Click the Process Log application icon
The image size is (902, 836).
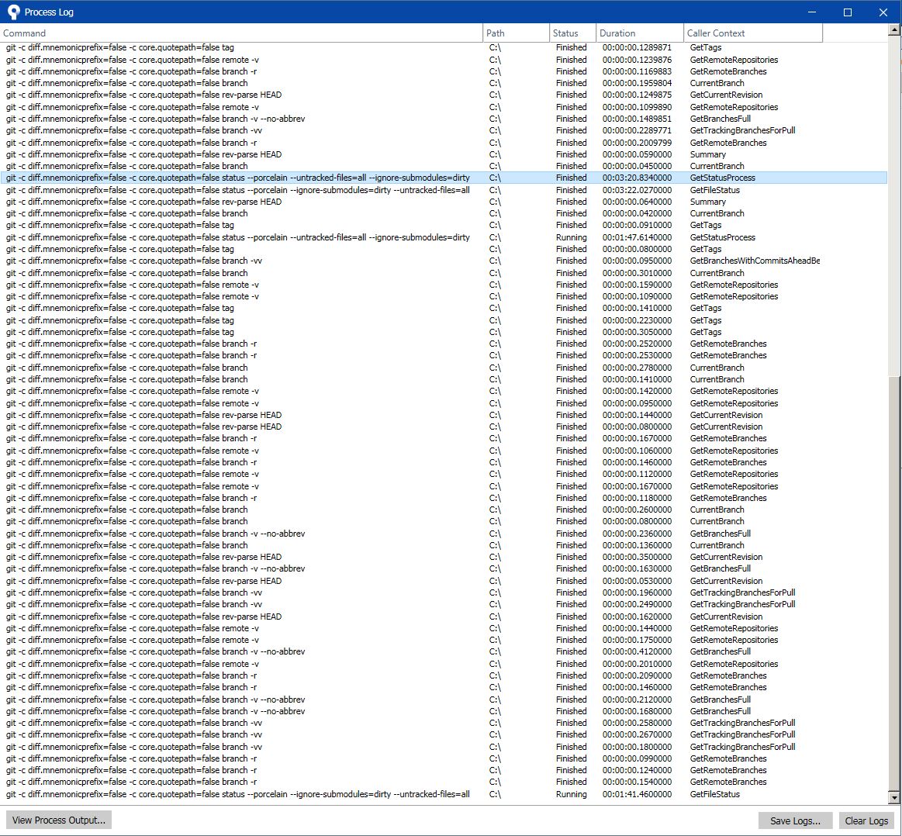[x=12, y=12]
